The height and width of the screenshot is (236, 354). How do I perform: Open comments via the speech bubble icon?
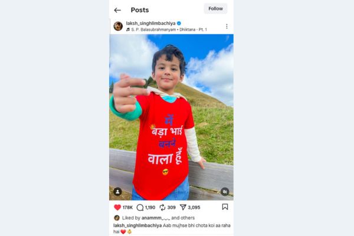(x=140, y=207)
